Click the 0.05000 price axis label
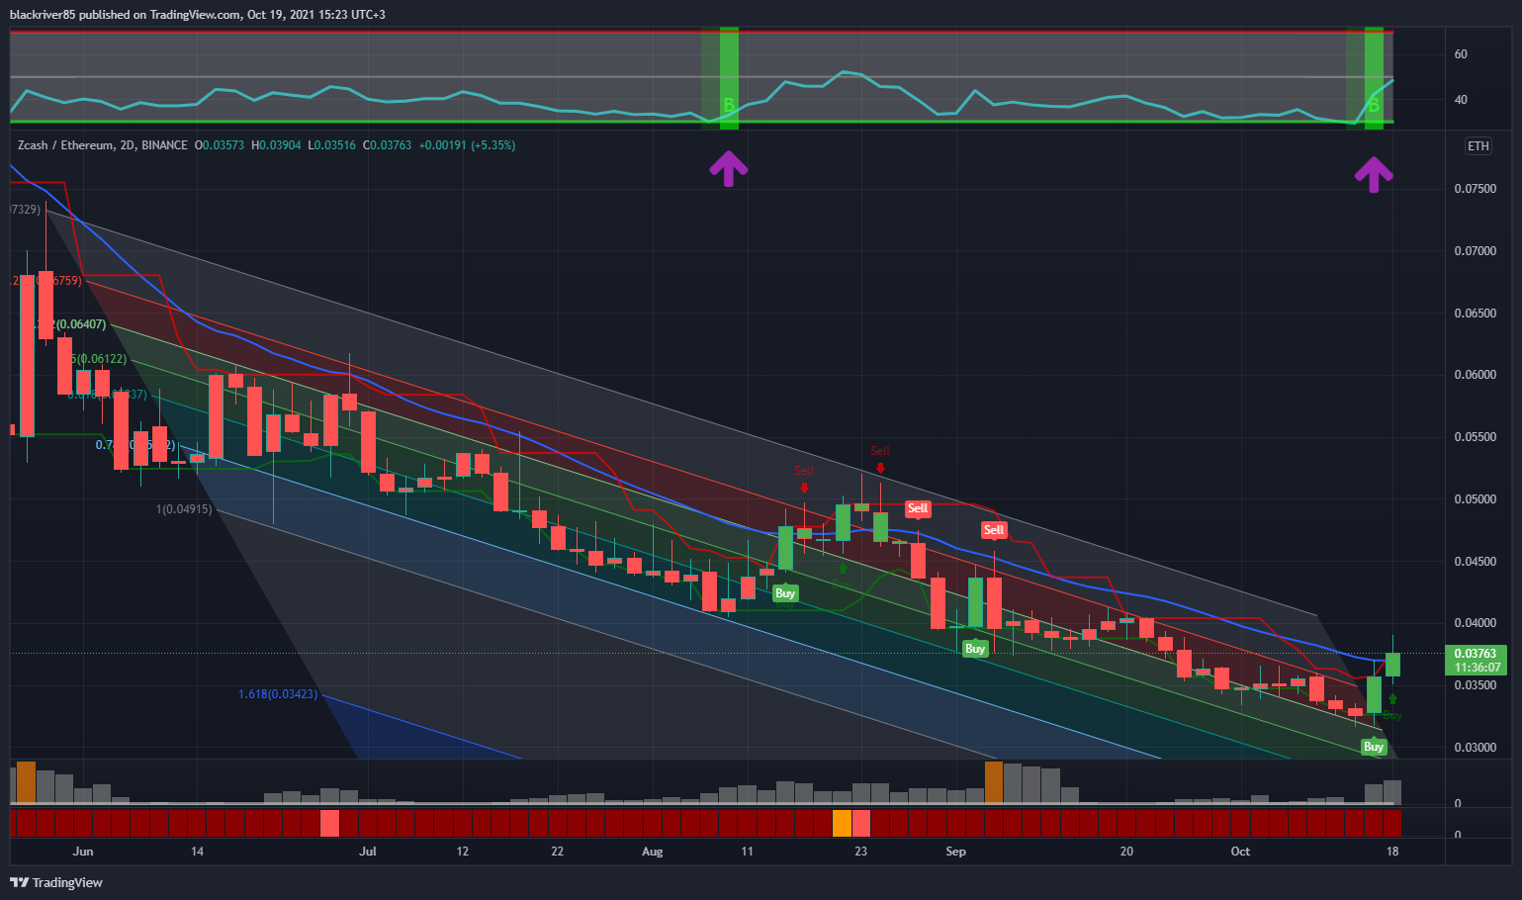This screenshot has width=1522, height=900. coord(1475,499)
